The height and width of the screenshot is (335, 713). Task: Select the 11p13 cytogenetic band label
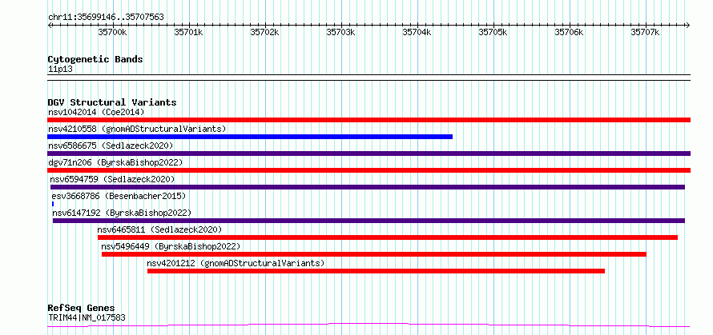[60, 69]
